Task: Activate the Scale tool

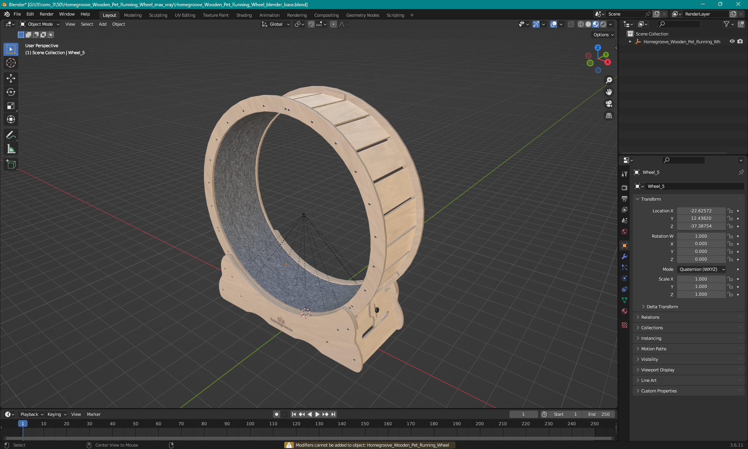Action: pos(11,106)
